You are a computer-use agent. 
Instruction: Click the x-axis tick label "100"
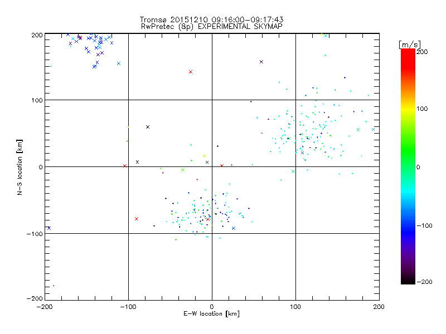pyautogui.click(x=295, y=307)
